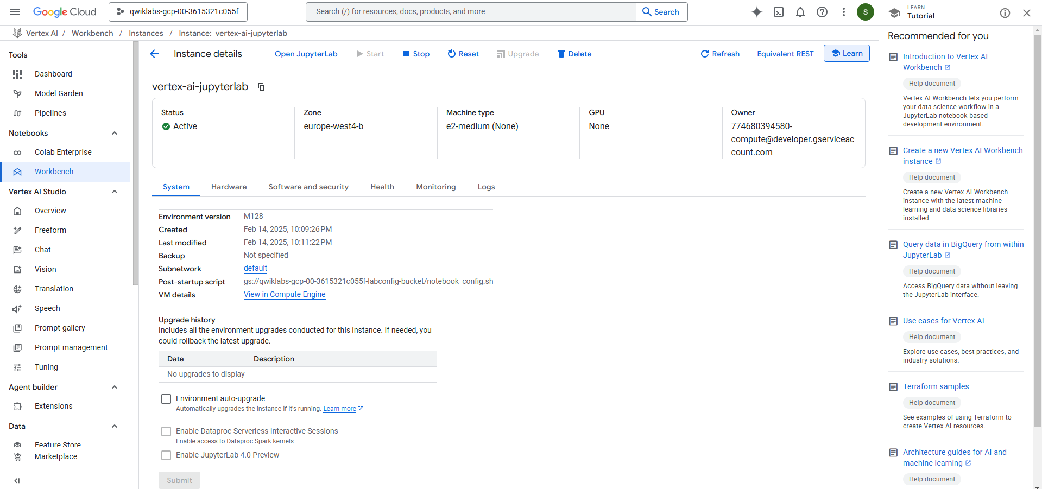Screen dimensions: 1042x489
Task: Reset the instance
Action: pos(463,54)
